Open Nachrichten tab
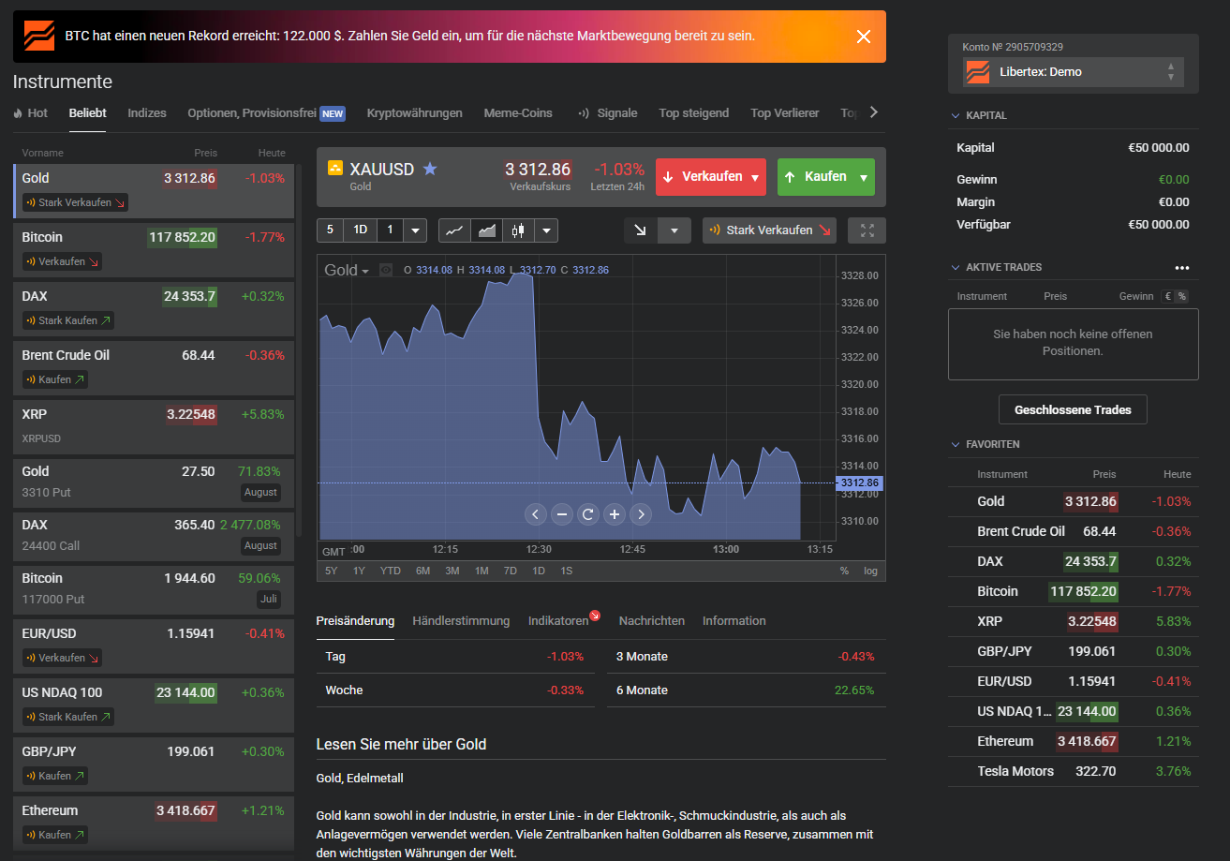 click(652, 620)
